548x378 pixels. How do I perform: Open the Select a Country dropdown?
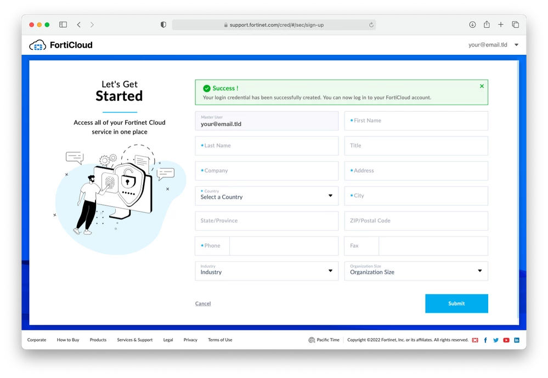pos(267,196)
